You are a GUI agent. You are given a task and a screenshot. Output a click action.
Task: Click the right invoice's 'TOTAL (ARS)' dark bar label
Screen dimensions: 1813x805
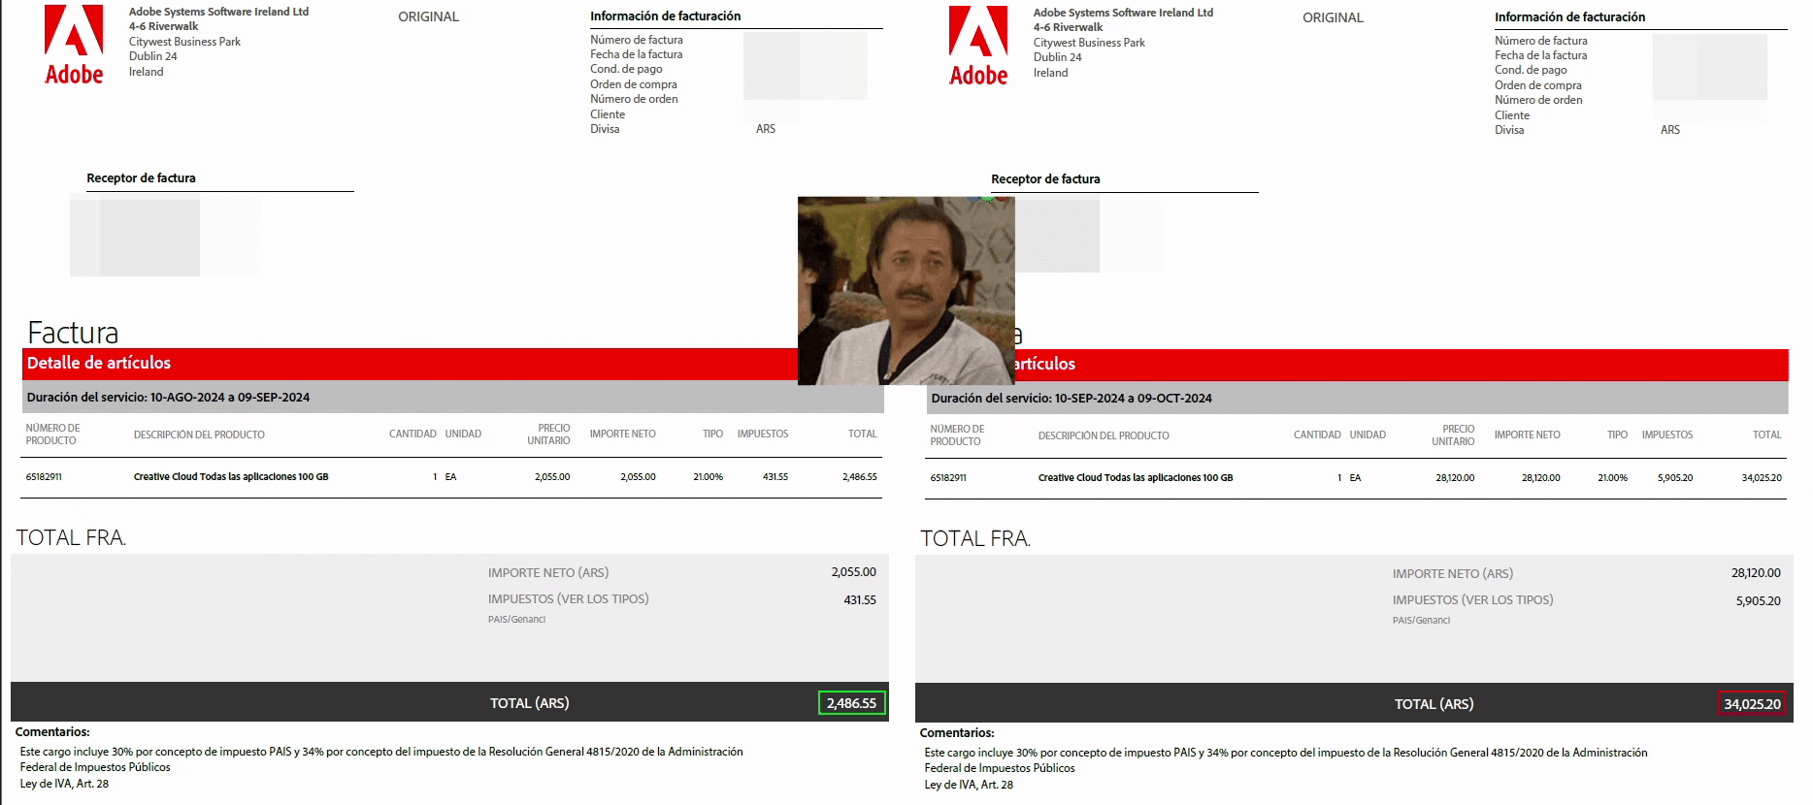coord(1434,704)
